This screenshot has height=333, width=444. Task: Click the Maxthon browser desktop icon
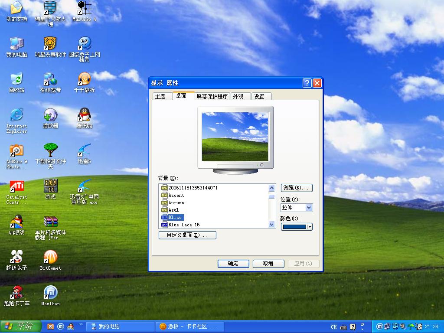coord(50,293)
